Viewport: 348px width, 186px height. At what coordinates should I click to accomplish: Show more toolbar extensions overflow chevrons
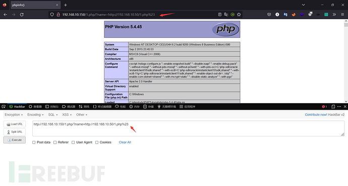[334, 15]
